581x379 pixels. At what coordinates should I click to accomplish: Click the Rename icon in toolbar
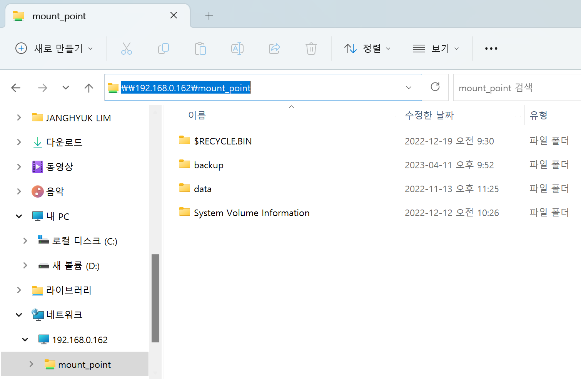[x=237, y=49]
